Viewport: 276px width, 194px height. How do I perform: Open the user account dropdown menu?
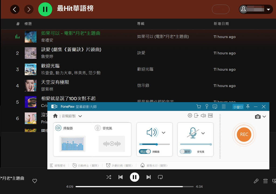pyautogui.click(x=256, y=9)
